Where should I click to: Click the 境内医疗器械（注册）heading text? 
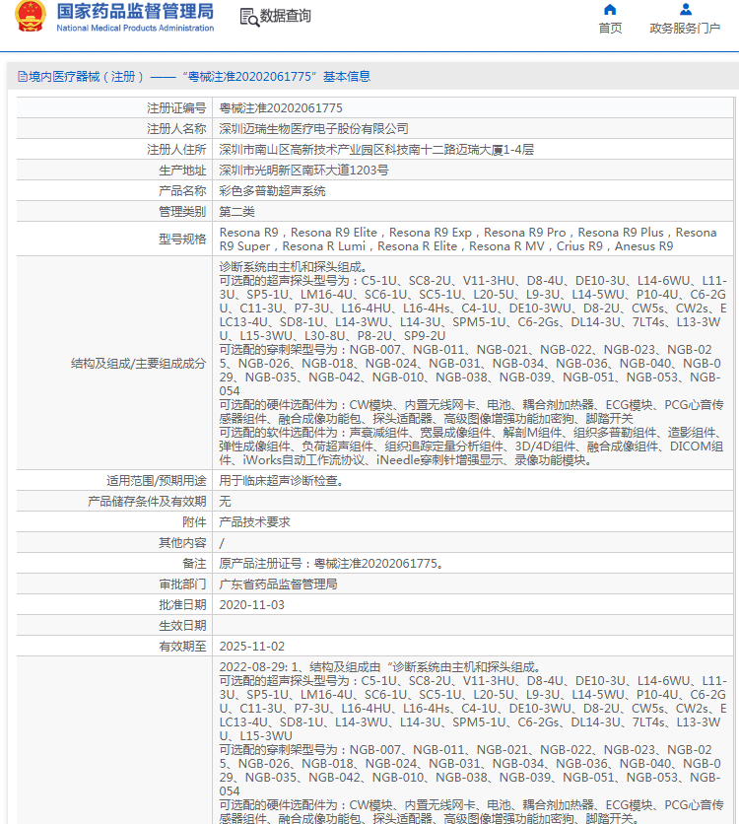coord(86,77)
